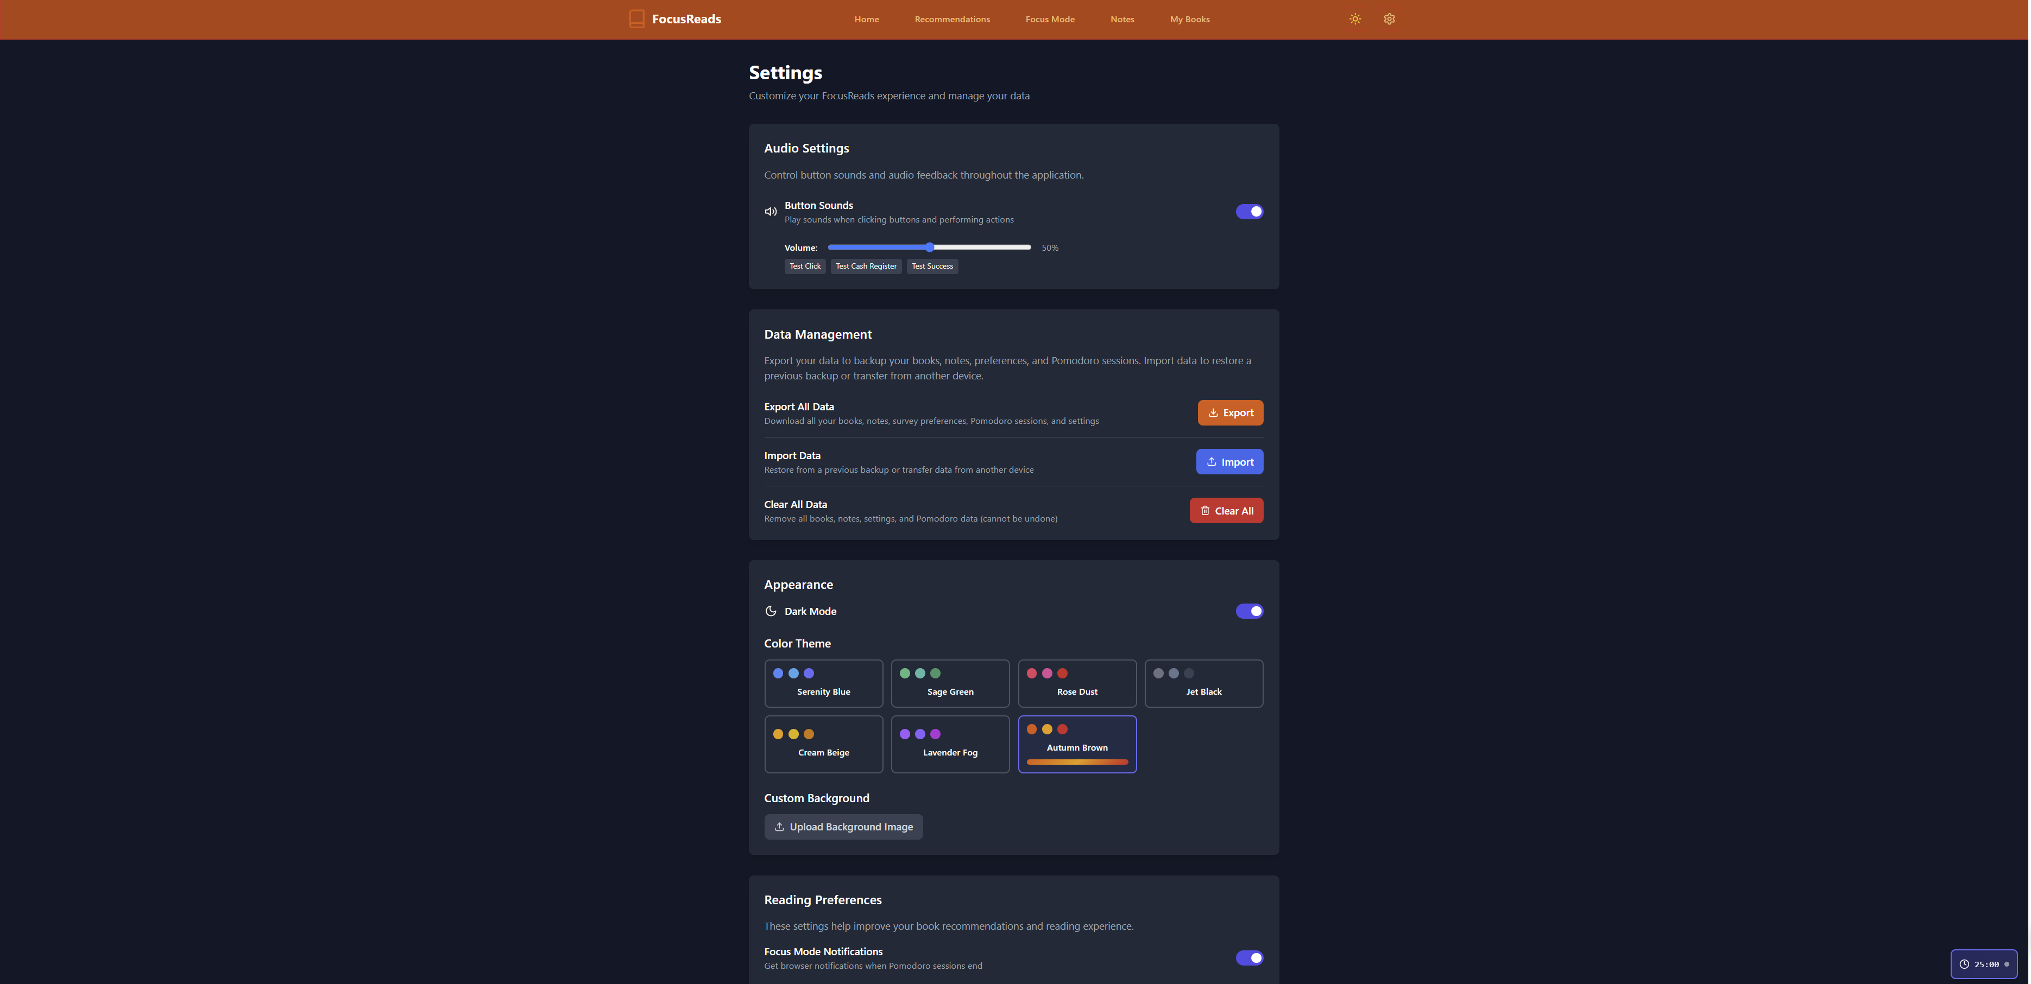Click the FocusReads book logo icon
The image size is (2031, 984).
pyautogui.click(x=636, y=19)
